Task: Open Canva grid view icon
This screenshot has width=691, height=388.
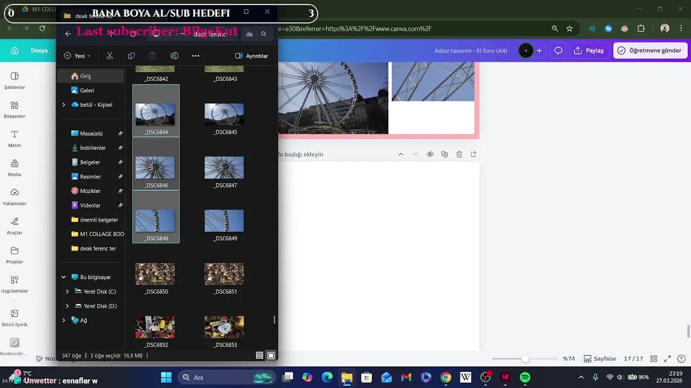Action: [x=654, y=359]
